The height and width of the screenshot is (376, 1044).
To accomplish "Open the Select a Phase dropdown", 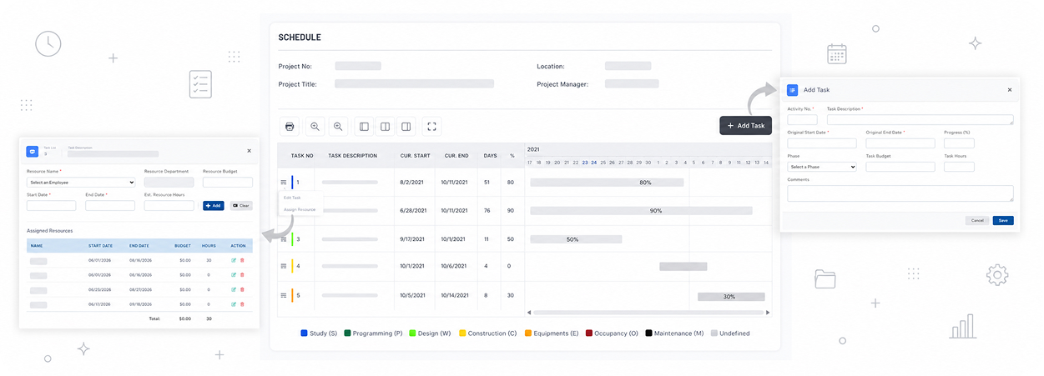I will coord(822,167).
